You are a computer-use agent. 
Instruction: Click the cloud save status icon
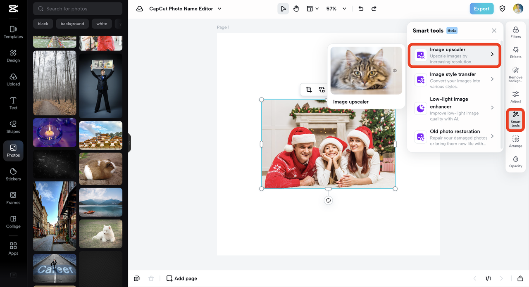(140, 9)
